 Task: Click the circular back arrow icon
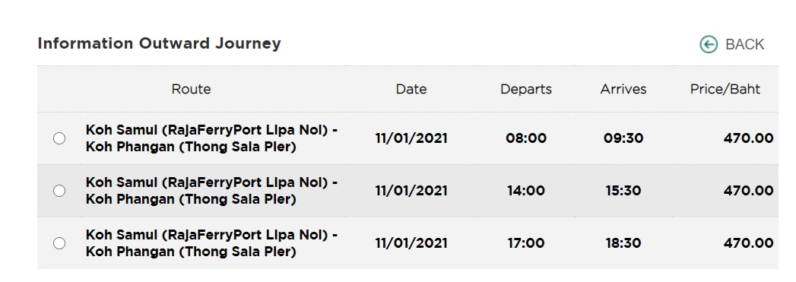click(x=709, y=45)
